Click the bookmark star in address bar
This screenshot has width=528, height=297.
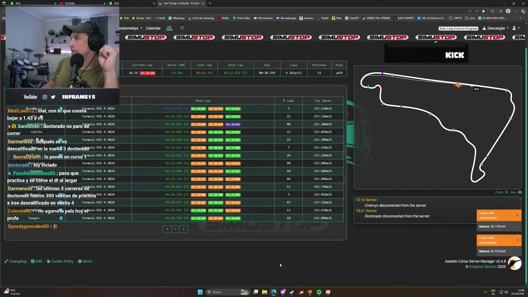tap(483, 11)
